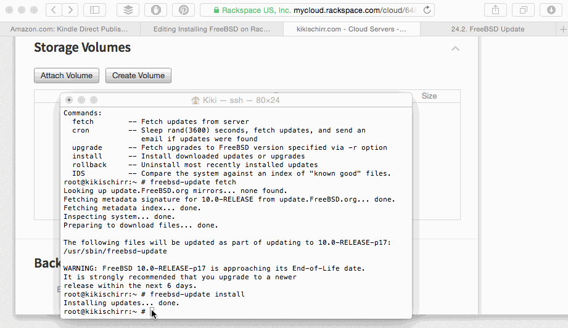Screen dimensions: 568x328
Task: Click the Storage Volumes heading
Action: pyautogui.click(x=82, y=47)
